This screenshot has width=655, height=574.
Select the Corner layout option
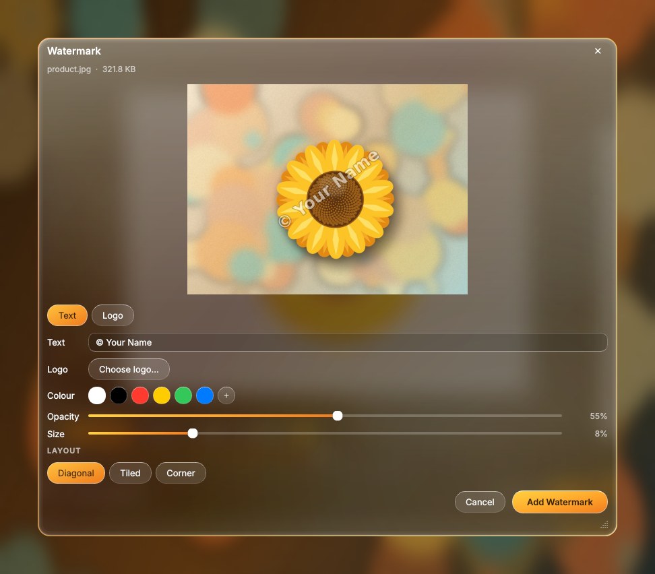[x=181, y=473]
